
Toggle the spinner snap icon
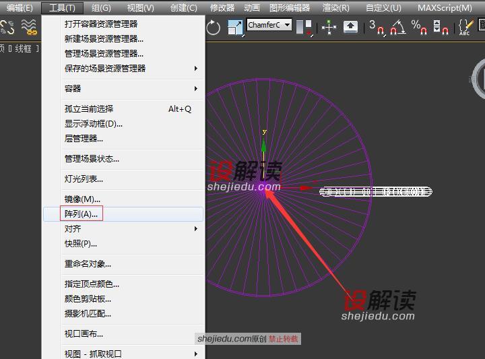point(441,27)
